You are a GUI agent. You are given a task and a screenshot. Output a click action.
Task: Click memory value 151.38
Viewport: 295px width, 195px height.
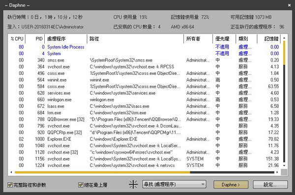point(272,159)
